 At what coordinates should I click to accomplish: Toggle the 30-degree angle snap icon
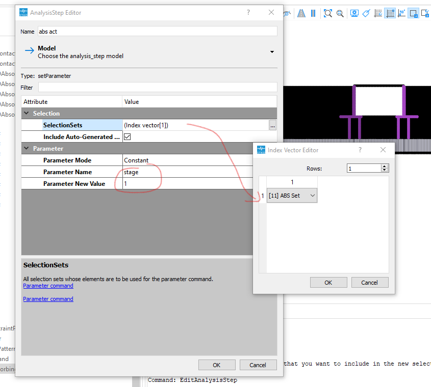pos(401,13)
